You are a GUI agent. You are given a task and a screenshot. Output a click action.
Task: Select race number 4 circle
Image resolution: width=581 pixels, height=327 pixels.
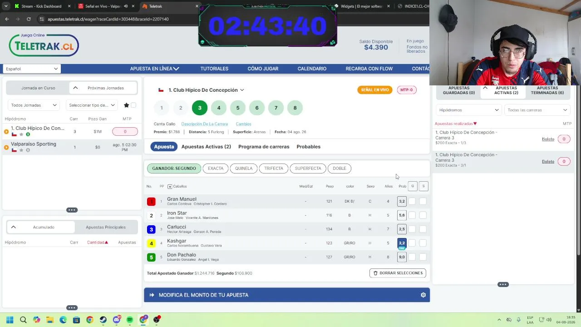219,108
